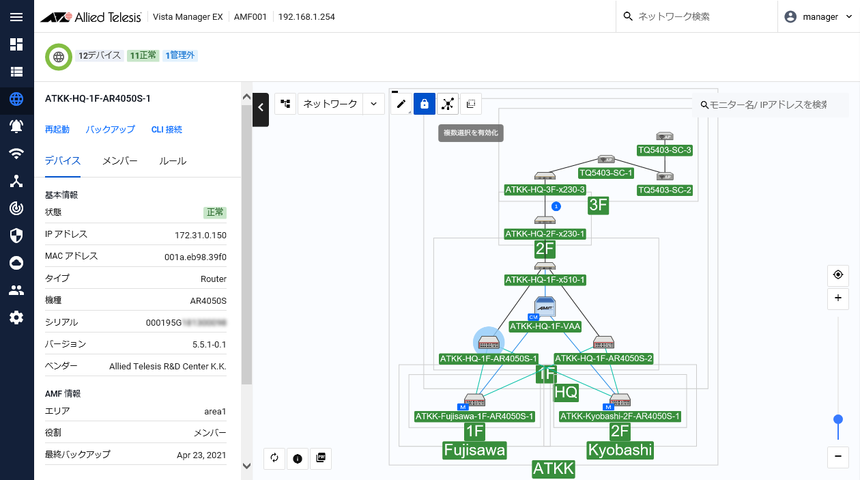The image size is (860, 480).
Task: Open the user management people icon
Action: click(16, 290)
